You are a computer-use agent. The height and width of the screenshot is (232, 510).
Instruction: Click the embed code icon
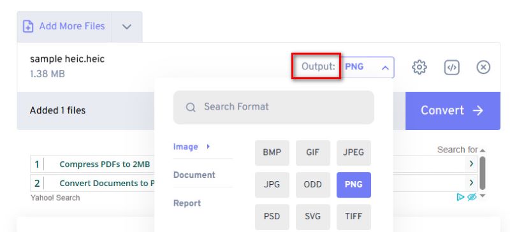[x=451, y=68]
